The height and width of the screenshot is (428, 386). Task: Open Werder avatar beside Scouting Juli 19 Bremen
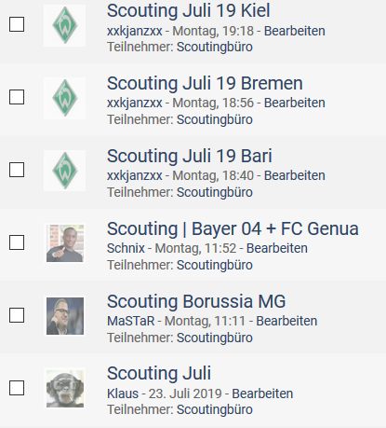pyautogui.click(x=64, y=98)
